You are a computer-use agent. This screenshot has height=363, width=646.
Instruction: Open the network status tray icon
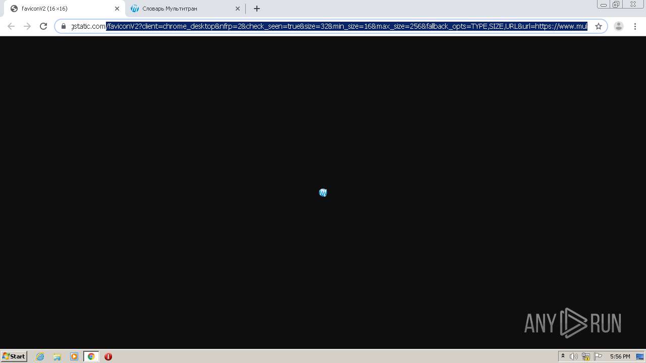586,356
